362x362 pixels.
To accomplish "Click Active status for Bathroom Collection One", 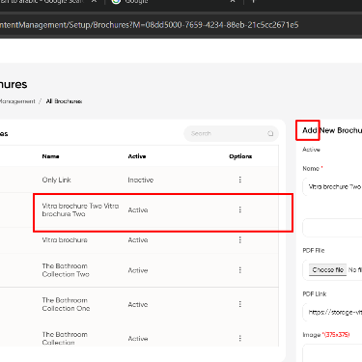I will pos(138,304).
